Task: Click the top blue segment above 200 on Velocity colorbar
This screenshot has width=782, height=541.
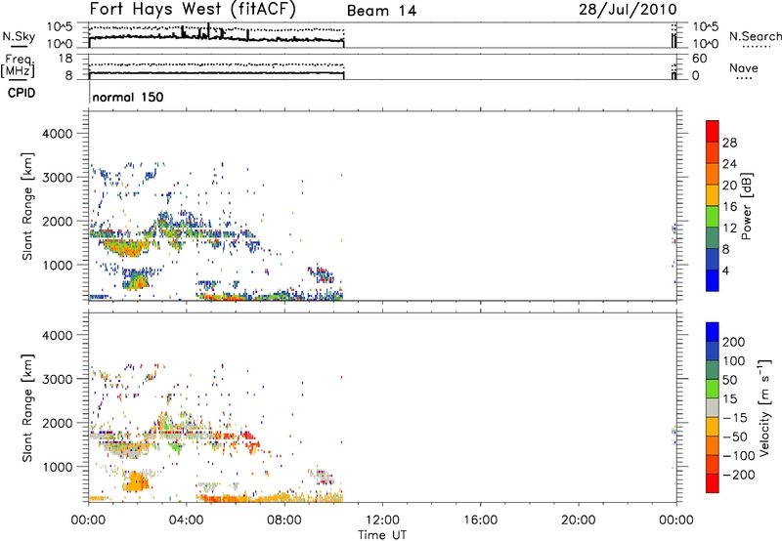Action: pos(713,332)
